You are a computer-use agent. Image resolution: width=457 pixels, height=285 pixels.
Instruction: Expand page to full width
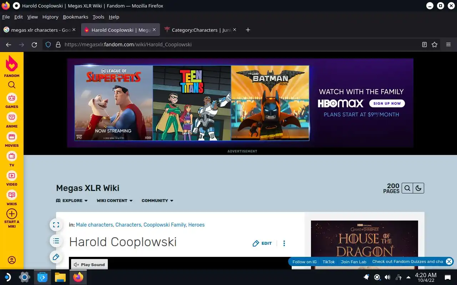56,225
